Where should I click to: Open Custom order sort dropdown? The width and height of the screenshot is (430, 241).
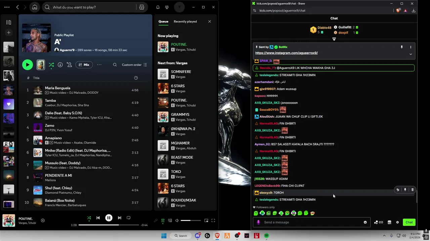pyautogui.click(x=134, y=65)
